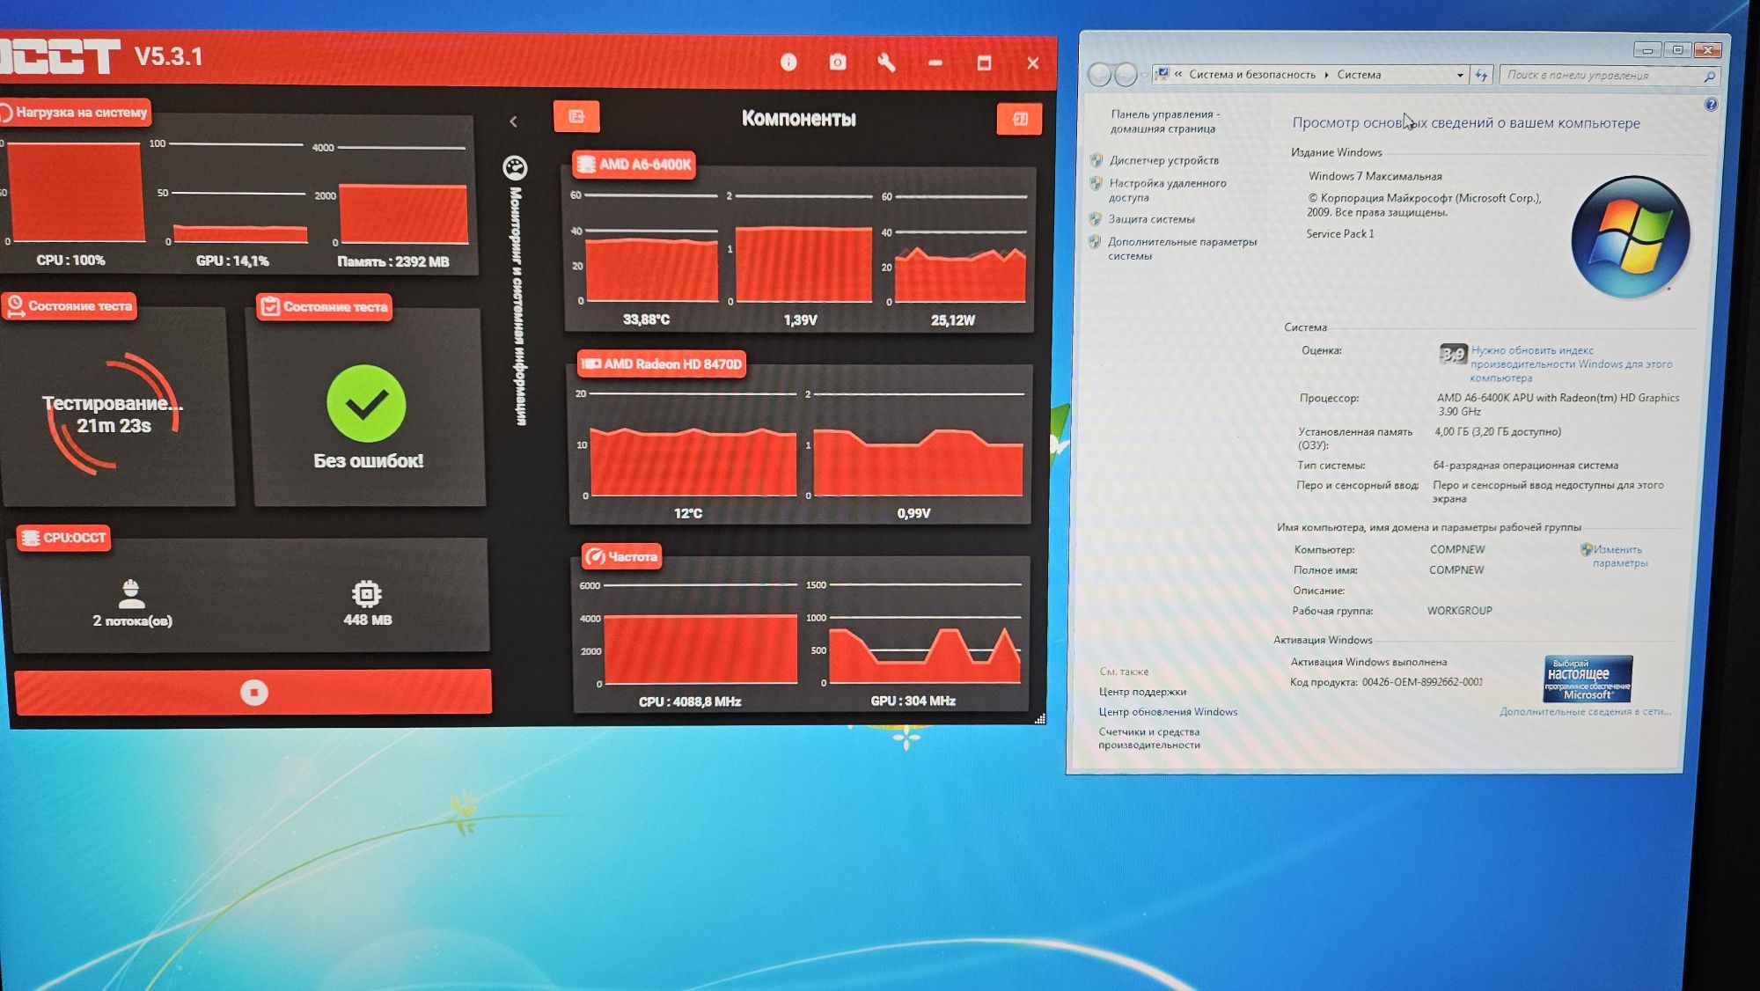Click Система и безопасность breadcrumb
Viewport: 1760px width, 991px height.
[1252, 75]
